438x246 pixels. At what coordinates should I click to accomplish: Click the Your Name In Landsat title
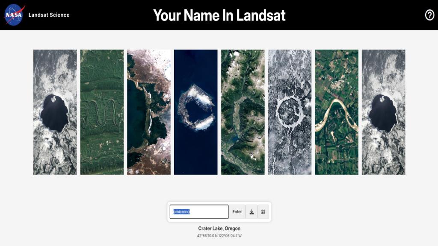(x=219, y=15)
